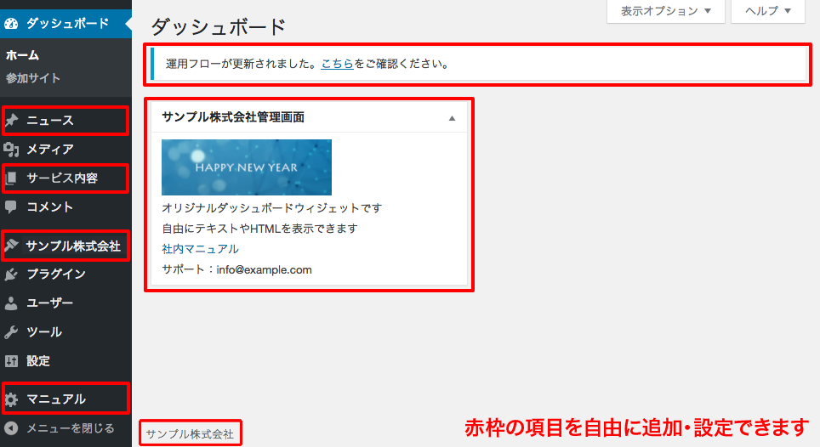Expand the 表示オプション dropdown
820x447 pixels.
(666, 11)
